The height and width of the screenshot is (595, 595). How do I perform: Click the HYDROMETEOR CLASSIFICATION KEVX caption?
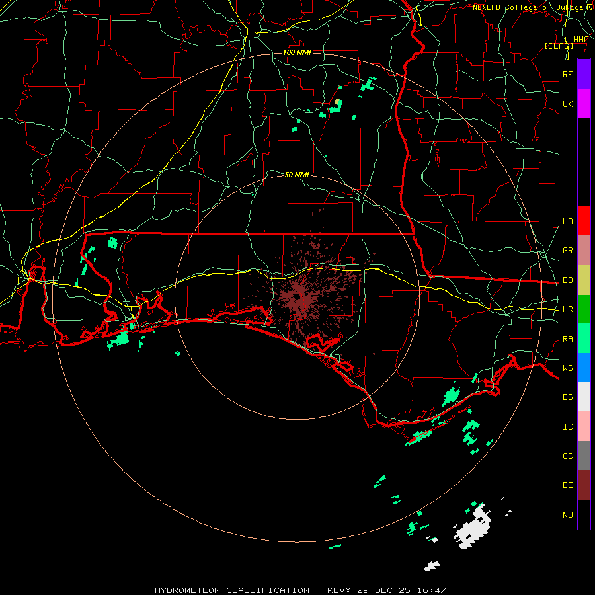pyautogui.click(x=300, y=590)
